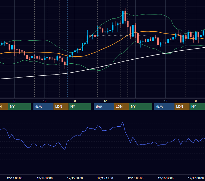
Task: Select the NY block following the 12/14 LDN session
Action: 80,106
